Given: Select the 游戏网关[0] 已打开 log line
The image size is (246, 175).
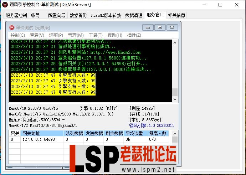Looking at the screenshot, I should (79, 64).
